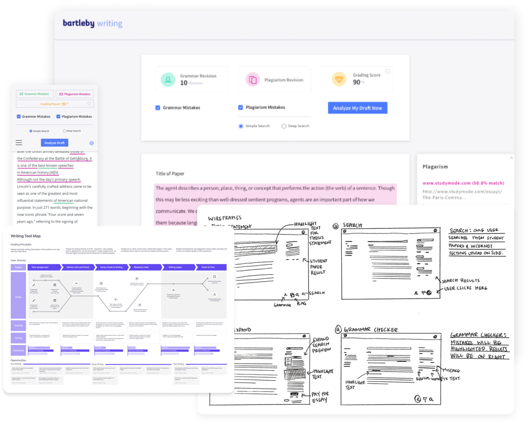
Task: Click the Plagiarism Revision card
Action: coord(275,79)
